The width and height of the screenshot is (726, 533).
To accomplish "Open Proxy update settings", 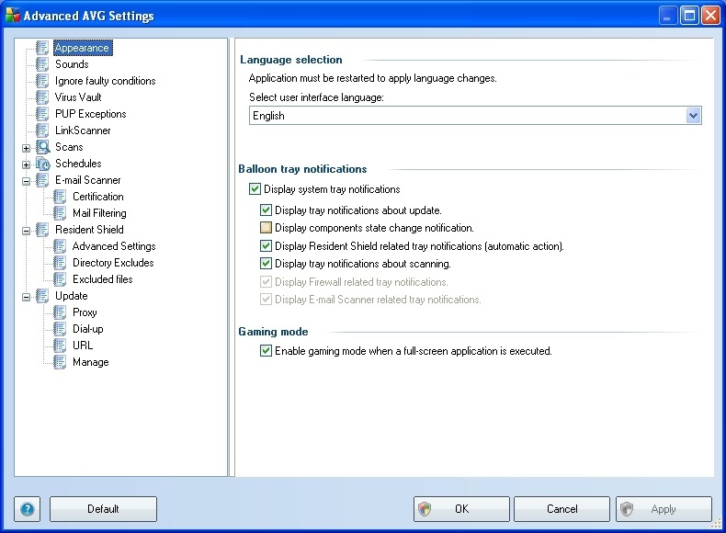I will coord(85,312).
